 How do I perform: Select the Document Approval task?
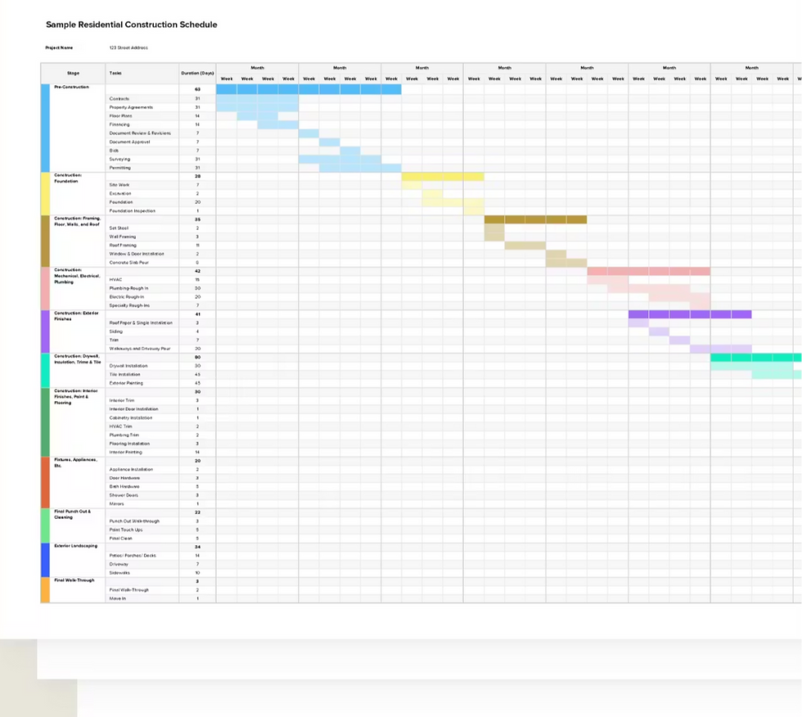[129, 142]
